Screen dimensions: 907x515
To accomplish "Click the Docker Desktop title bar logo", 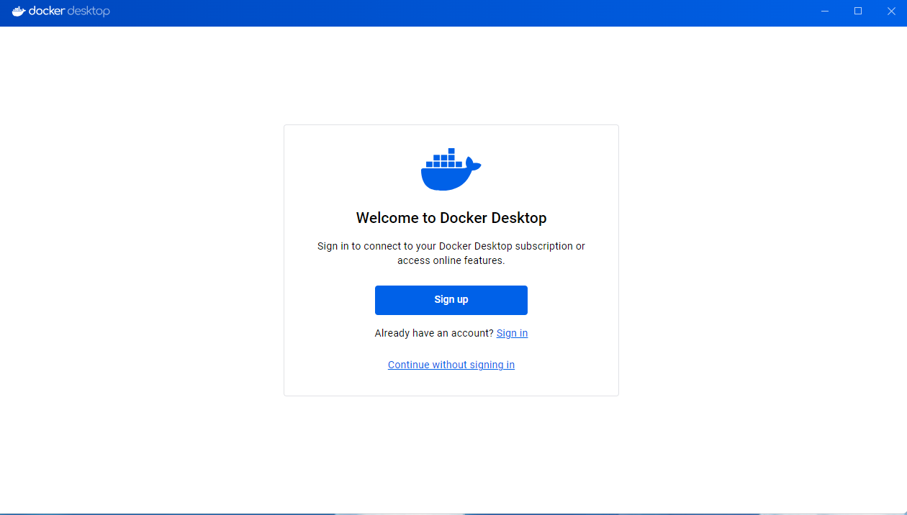I will click(61, 12).
